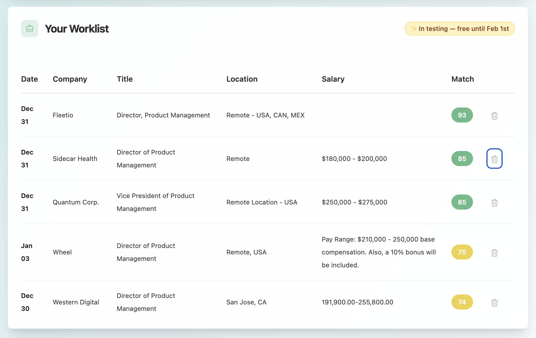536x338 pixels.
Task: Click the Company column header
Action: [70, 79]
